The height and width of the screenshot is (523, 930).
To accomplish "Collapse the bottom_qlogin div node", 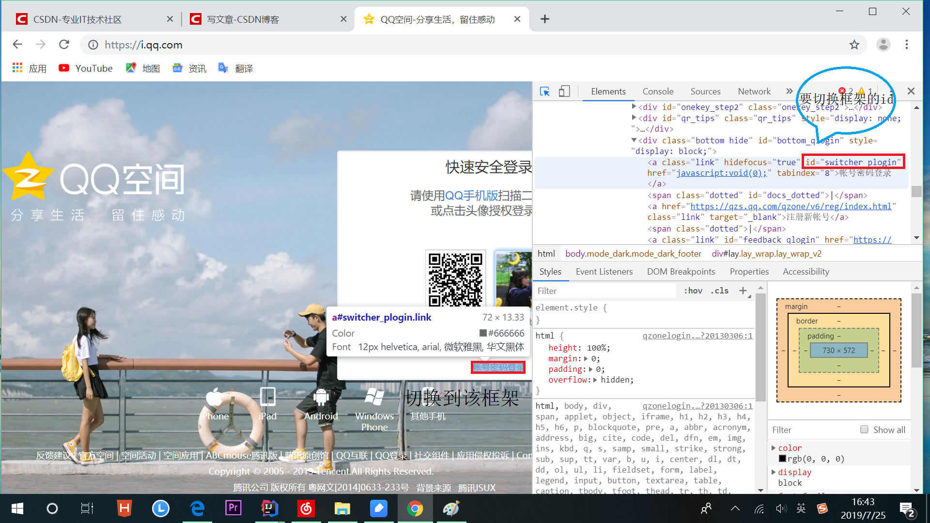I will click(634, 140).
